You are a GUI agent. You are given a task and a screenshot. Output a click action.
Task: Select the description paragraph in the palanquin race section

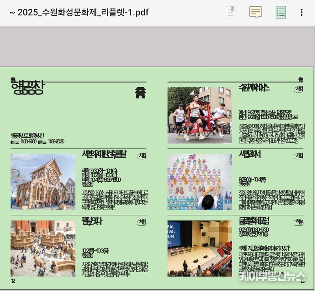[272, 133]
